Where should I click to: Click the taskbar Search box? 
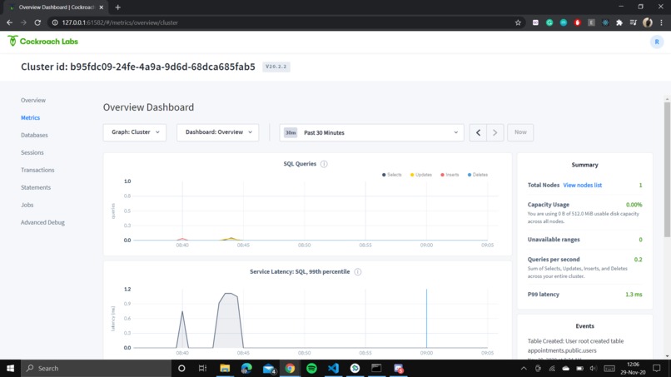coord(96,368)
